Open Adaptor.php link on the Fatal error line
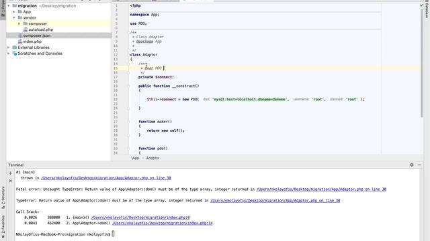Viewport: 430px width, 241px height. [321, 189]
